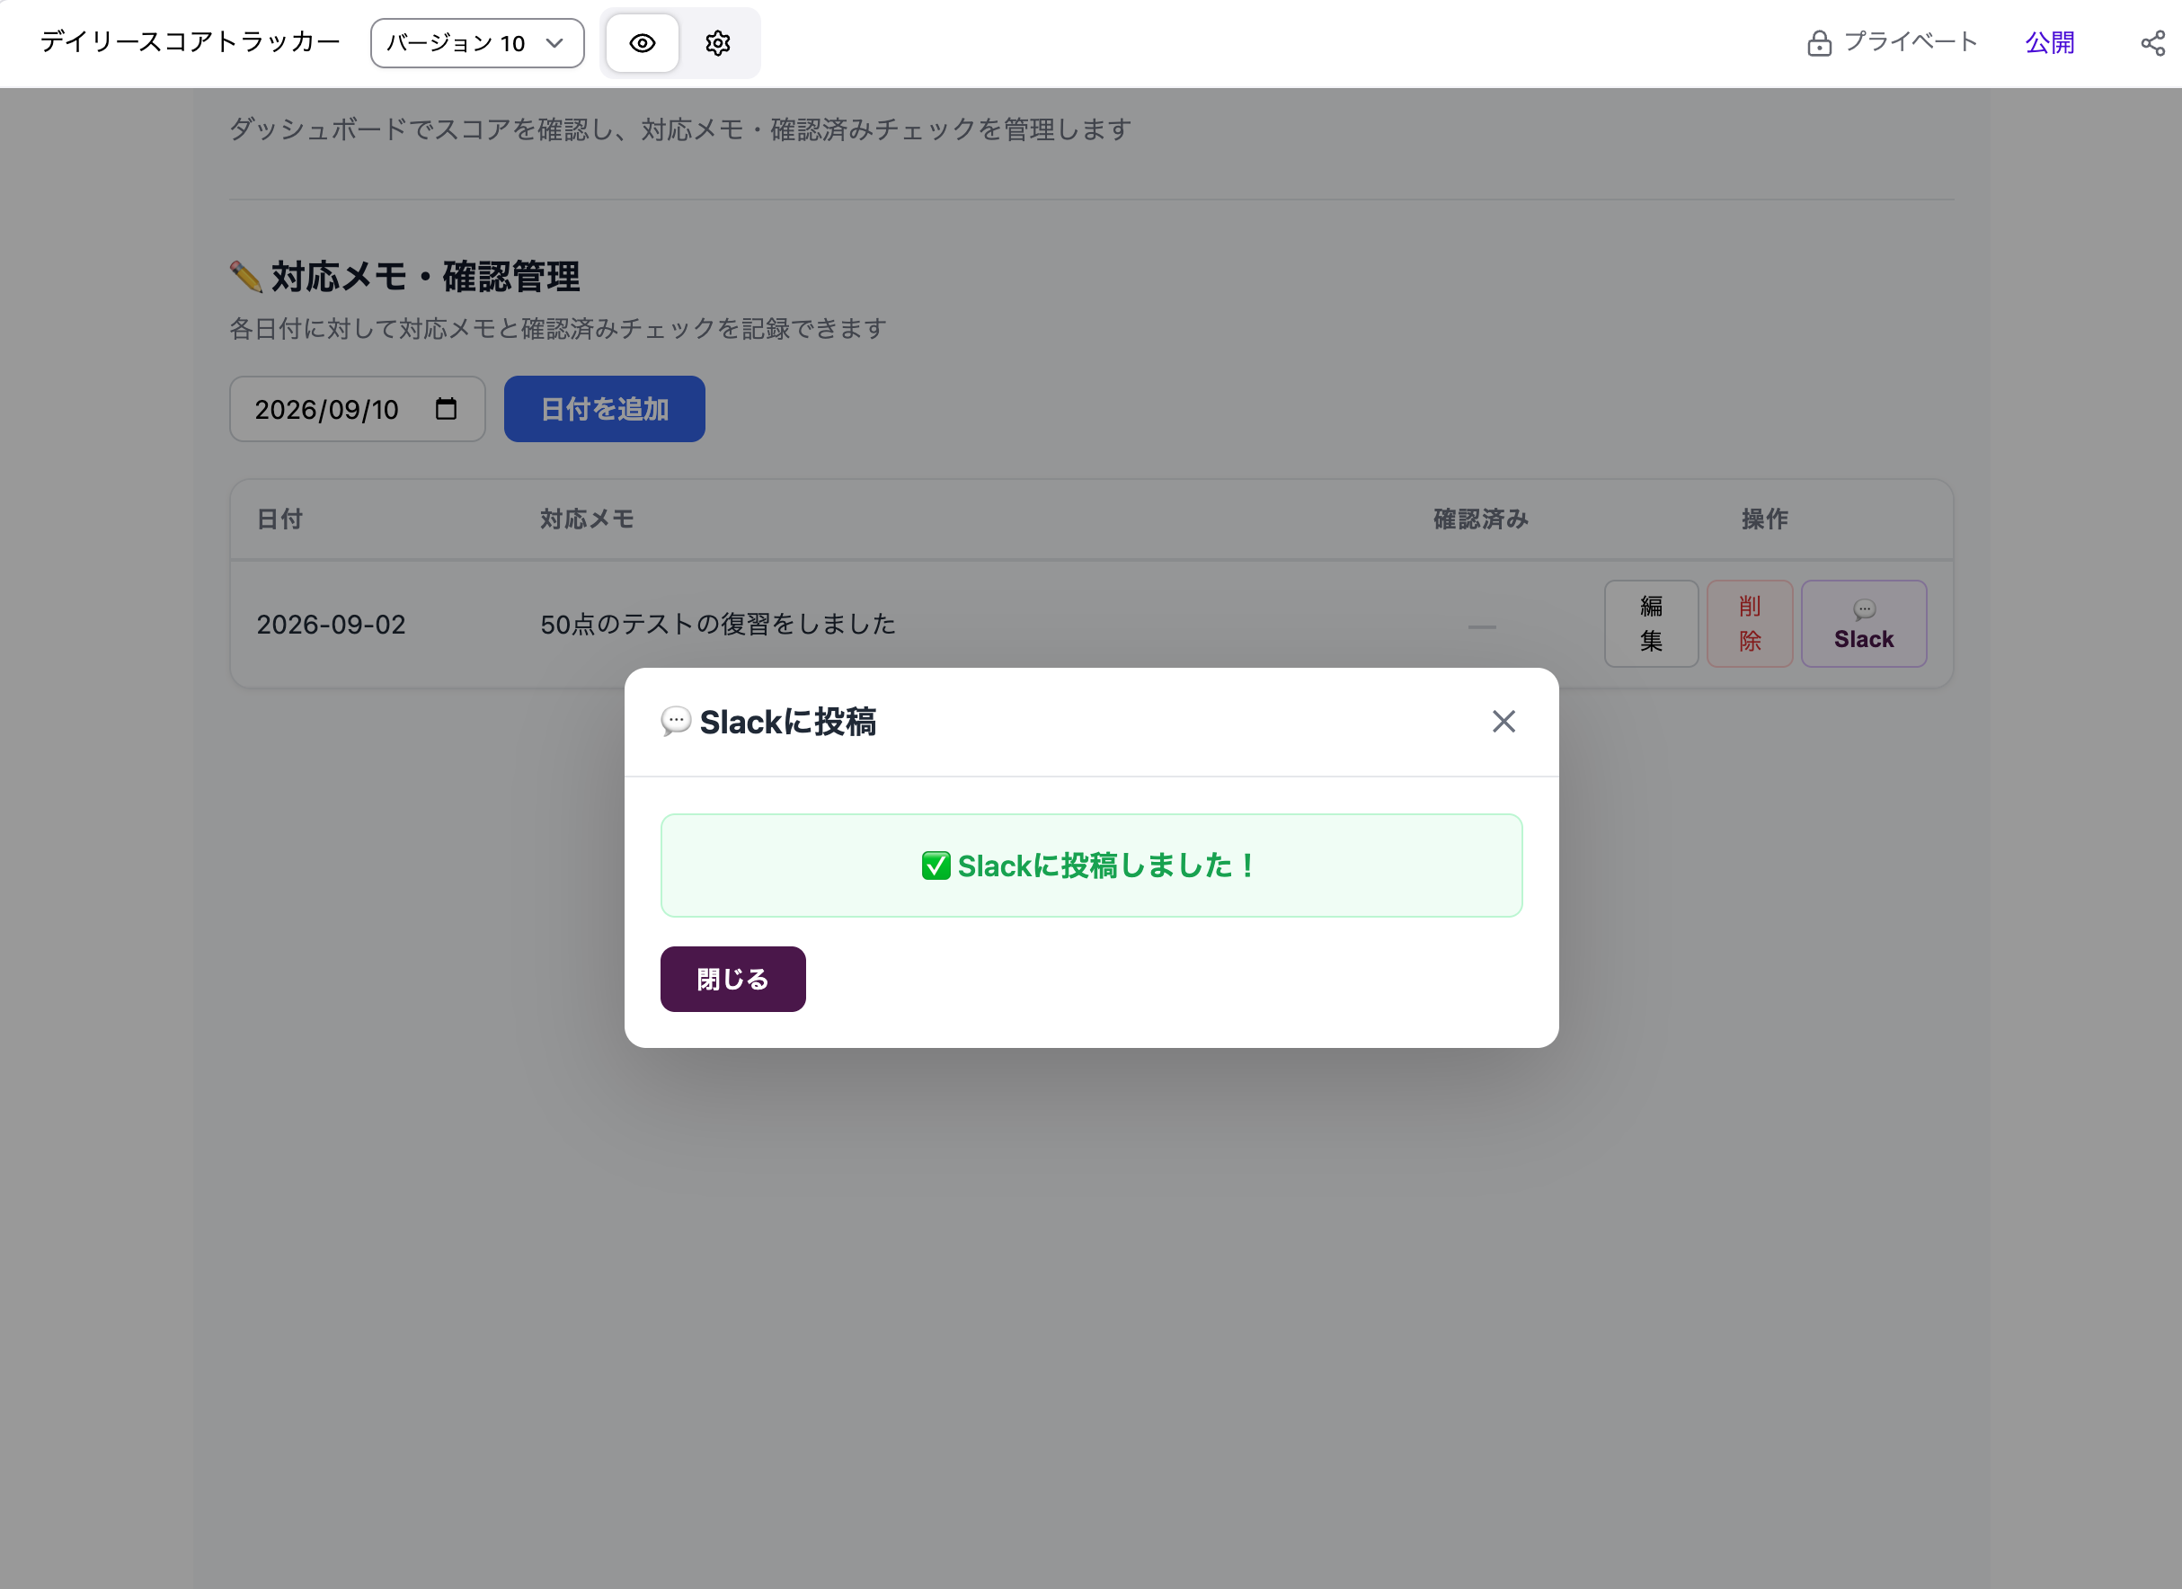The width and height of the screenshot is (2182, 1589).
Task: Click the 対応メモ column header
Action: point(587,519)
